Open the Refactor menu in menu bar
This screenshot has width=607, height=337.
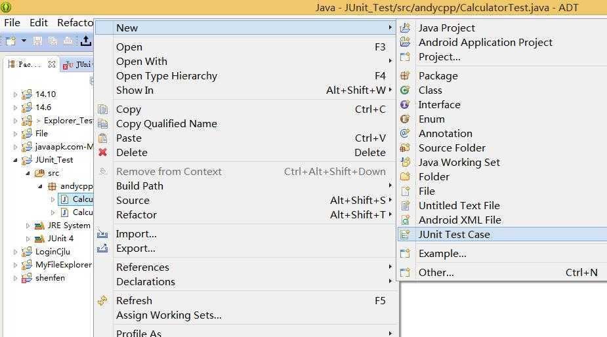[x=75, y=23]
